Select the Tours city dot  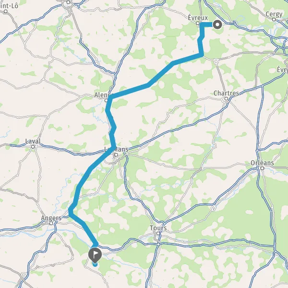(158, 233)
